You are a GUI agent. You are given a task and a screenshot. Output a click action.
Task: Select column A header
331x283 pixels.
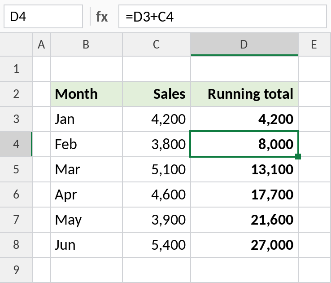pyautogui.click(x=42, y=44)
